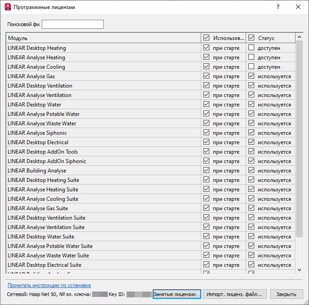
Task: Uncheck используется for LINEAR Analyse Gas Suite
Action: [251, 208]
